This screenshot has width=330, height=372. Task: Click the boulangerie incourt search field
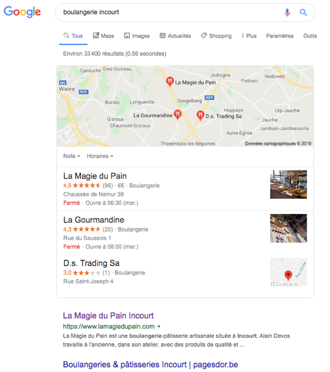click(x=171, y=12)
